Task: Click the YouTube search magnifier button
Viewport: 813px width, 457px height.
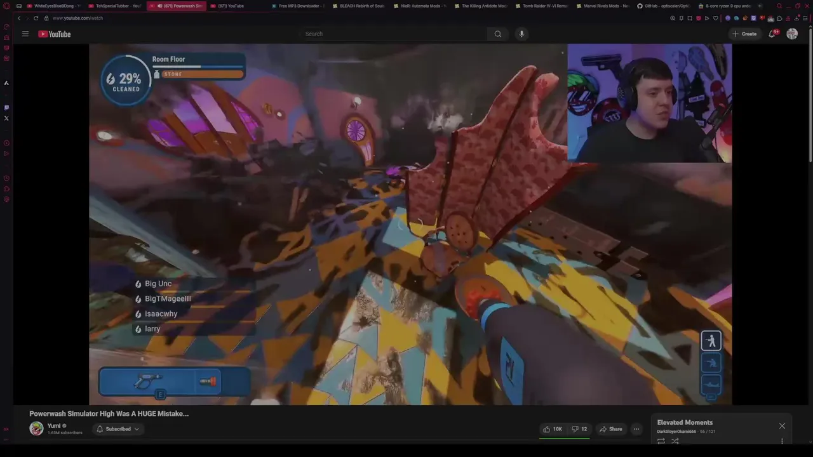Action: click(x=498, y=34)
